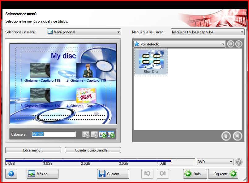The image size is (249, 183).
Task: Click the grid icon beside Por defecto dropdown
Action: 239,44
